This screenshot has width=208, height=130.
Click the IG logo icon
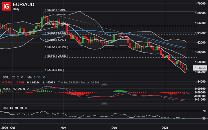click(x=6, y=6)
